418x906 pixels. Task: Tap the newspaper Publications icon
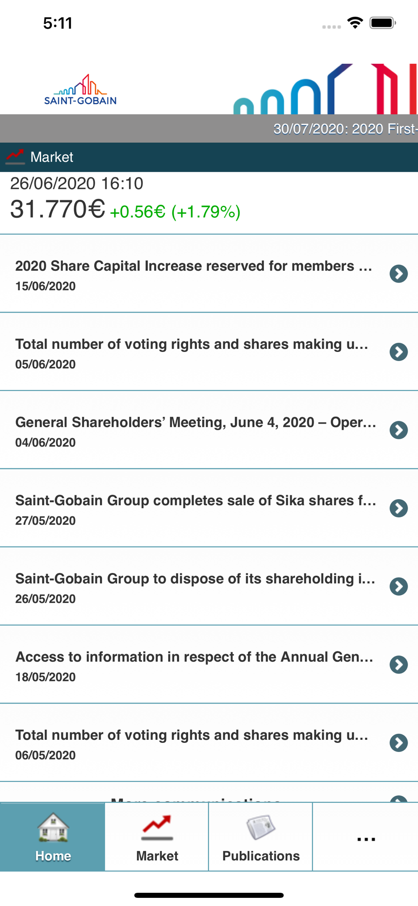coord(261,827)
